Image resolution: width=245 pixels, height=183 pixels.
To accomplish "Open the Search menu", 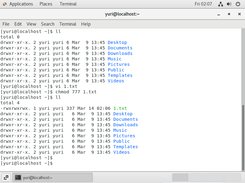I will (x=47, y=24).
